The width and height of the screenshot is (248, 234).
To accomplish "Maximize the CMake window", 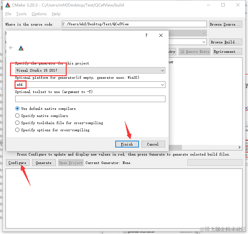I will coord(223,5).
